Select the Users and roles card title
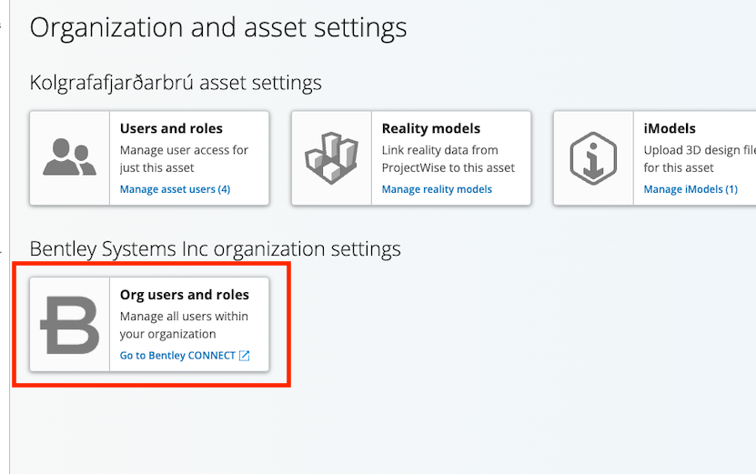Image resolution: width=756 pixels, height=474 pixels. click(x=171, y=128)
